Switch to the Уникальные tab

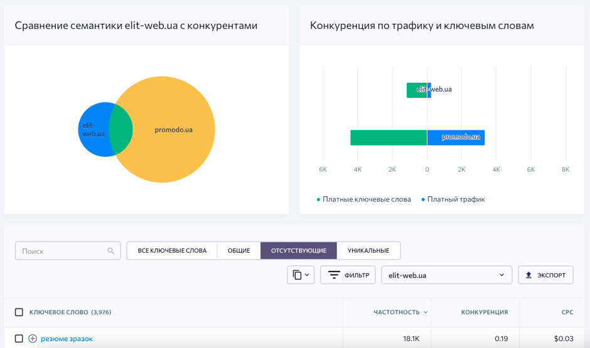(x=368, y=251)
